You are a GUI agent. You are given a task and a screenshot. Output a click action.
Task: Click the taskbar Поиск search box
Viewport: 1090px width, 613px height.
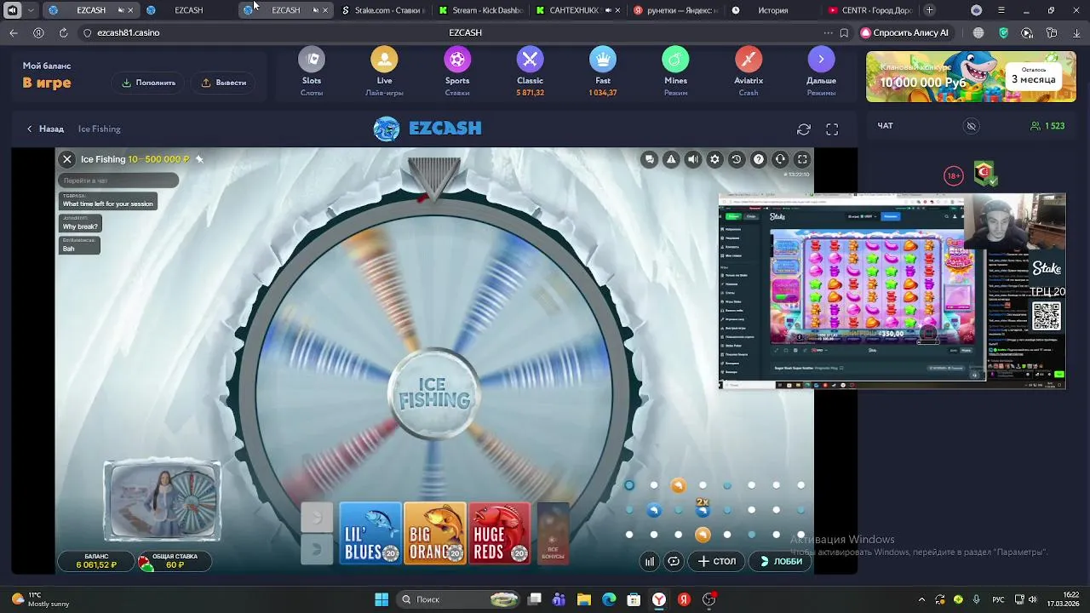[x=460, y=599]
